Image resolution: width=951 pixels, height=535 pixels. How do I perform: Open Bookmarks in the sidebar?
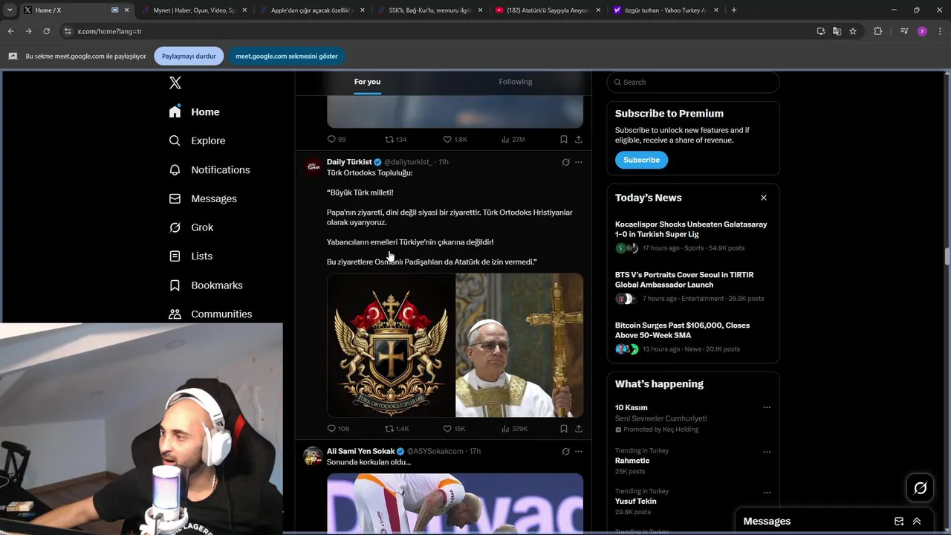click(x=206, y=285)
